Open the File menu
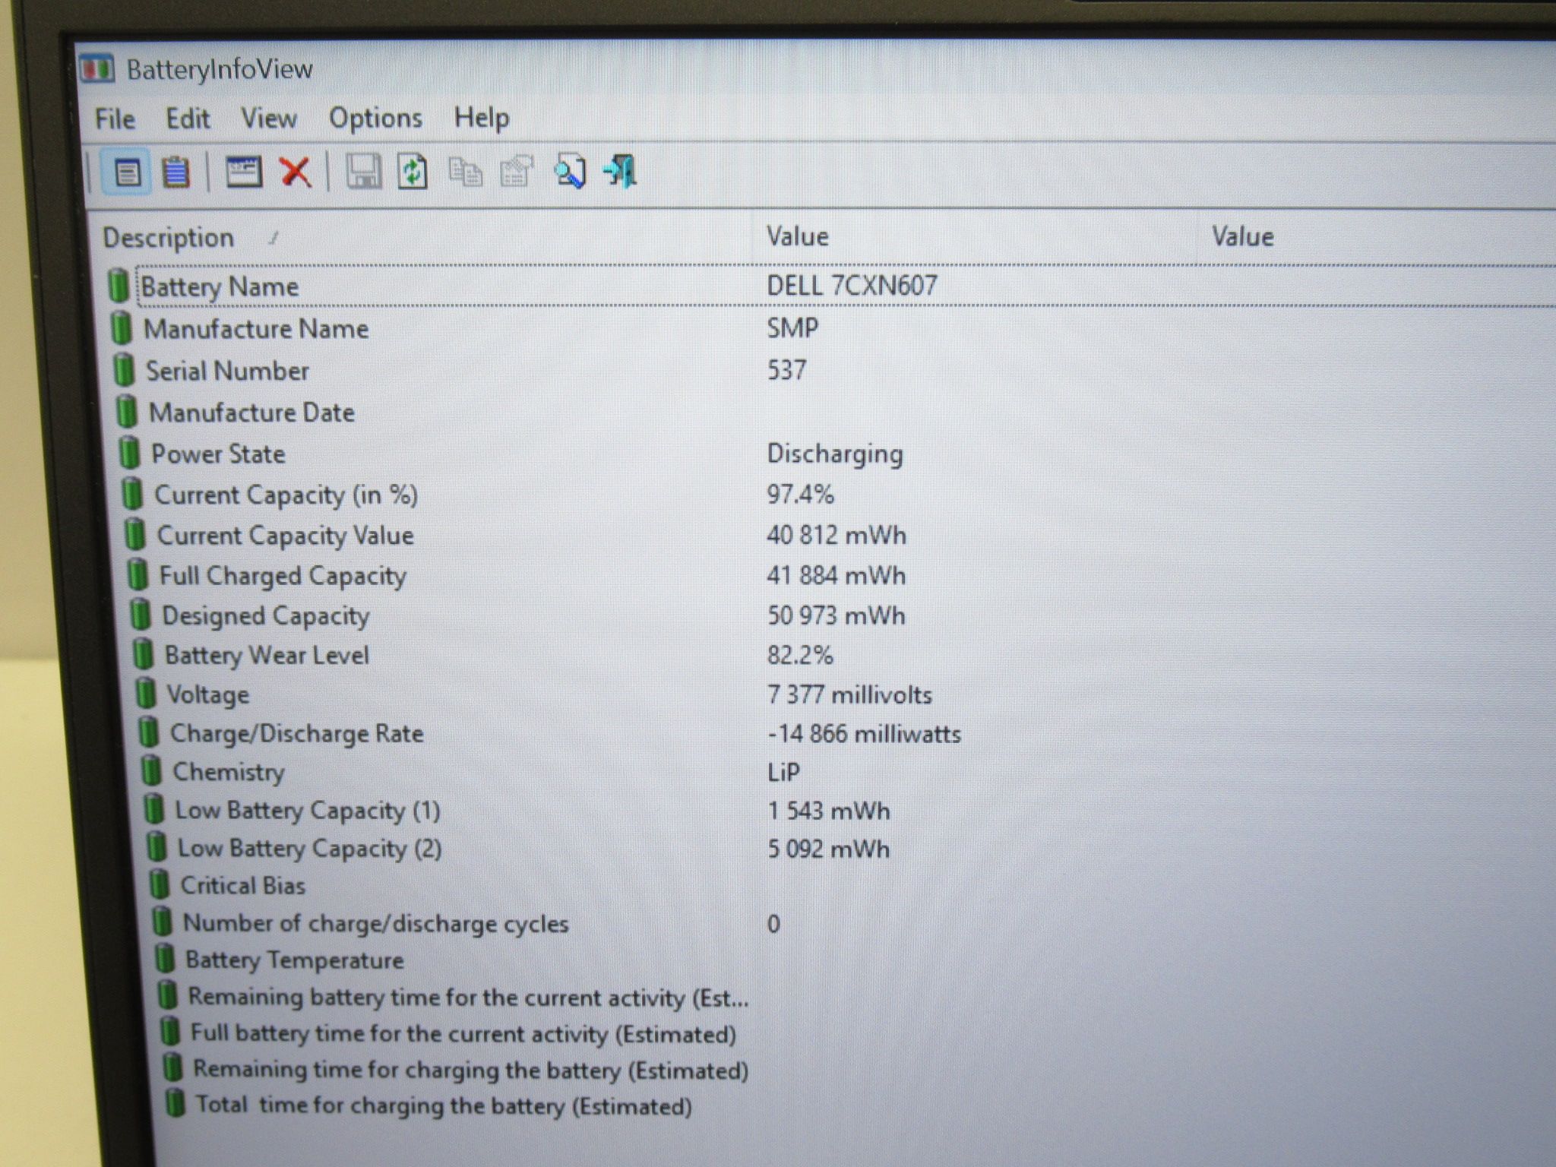Screen dimensions: 1556x1167 (115, 119)
